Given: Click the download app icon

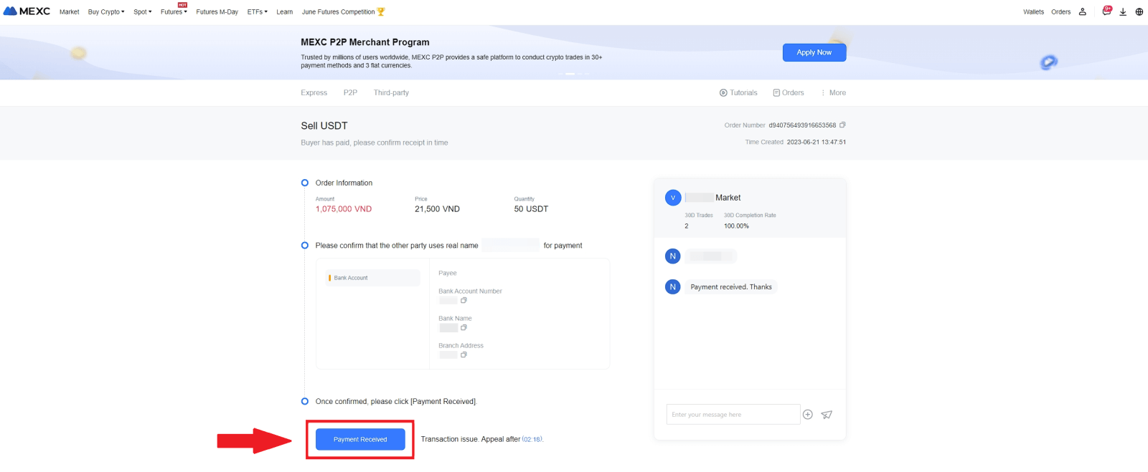Looking at the screenshot, I should point(1123,11).
